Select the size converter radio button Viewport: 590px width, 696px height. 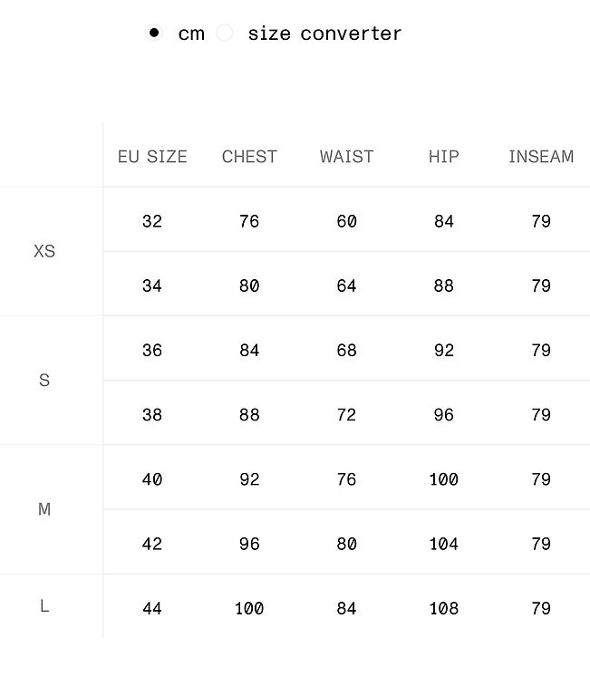tap(225, 33)
